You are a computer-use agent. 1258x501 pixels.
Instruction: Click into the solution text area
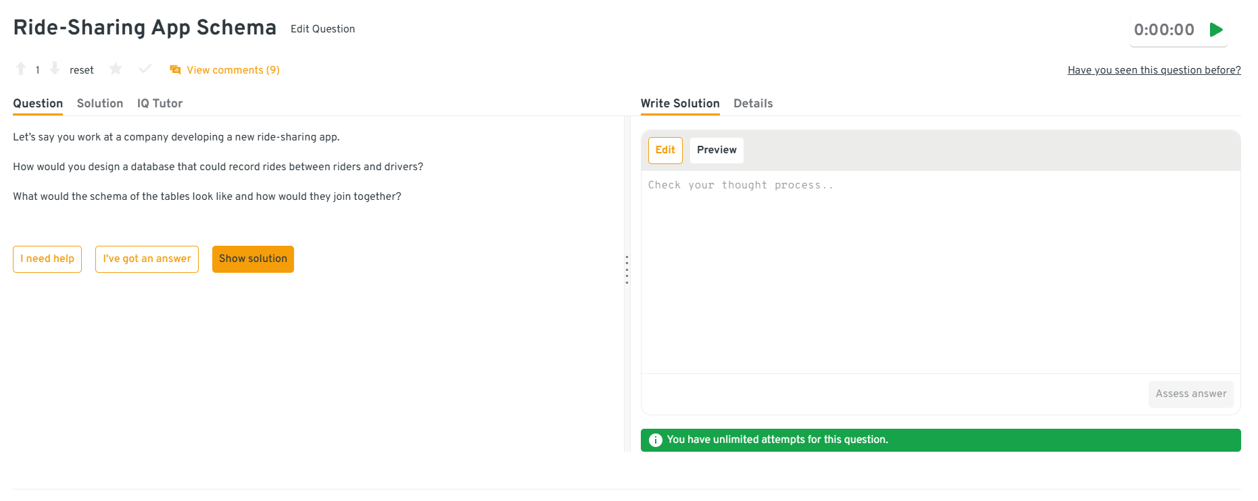click(940, 270)
